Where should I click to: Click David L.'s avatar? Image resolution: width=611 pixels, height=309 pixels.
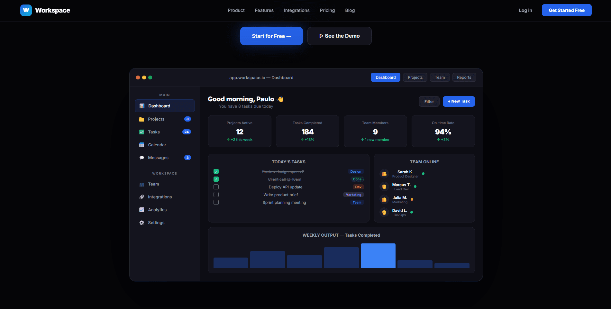(384, 213)
